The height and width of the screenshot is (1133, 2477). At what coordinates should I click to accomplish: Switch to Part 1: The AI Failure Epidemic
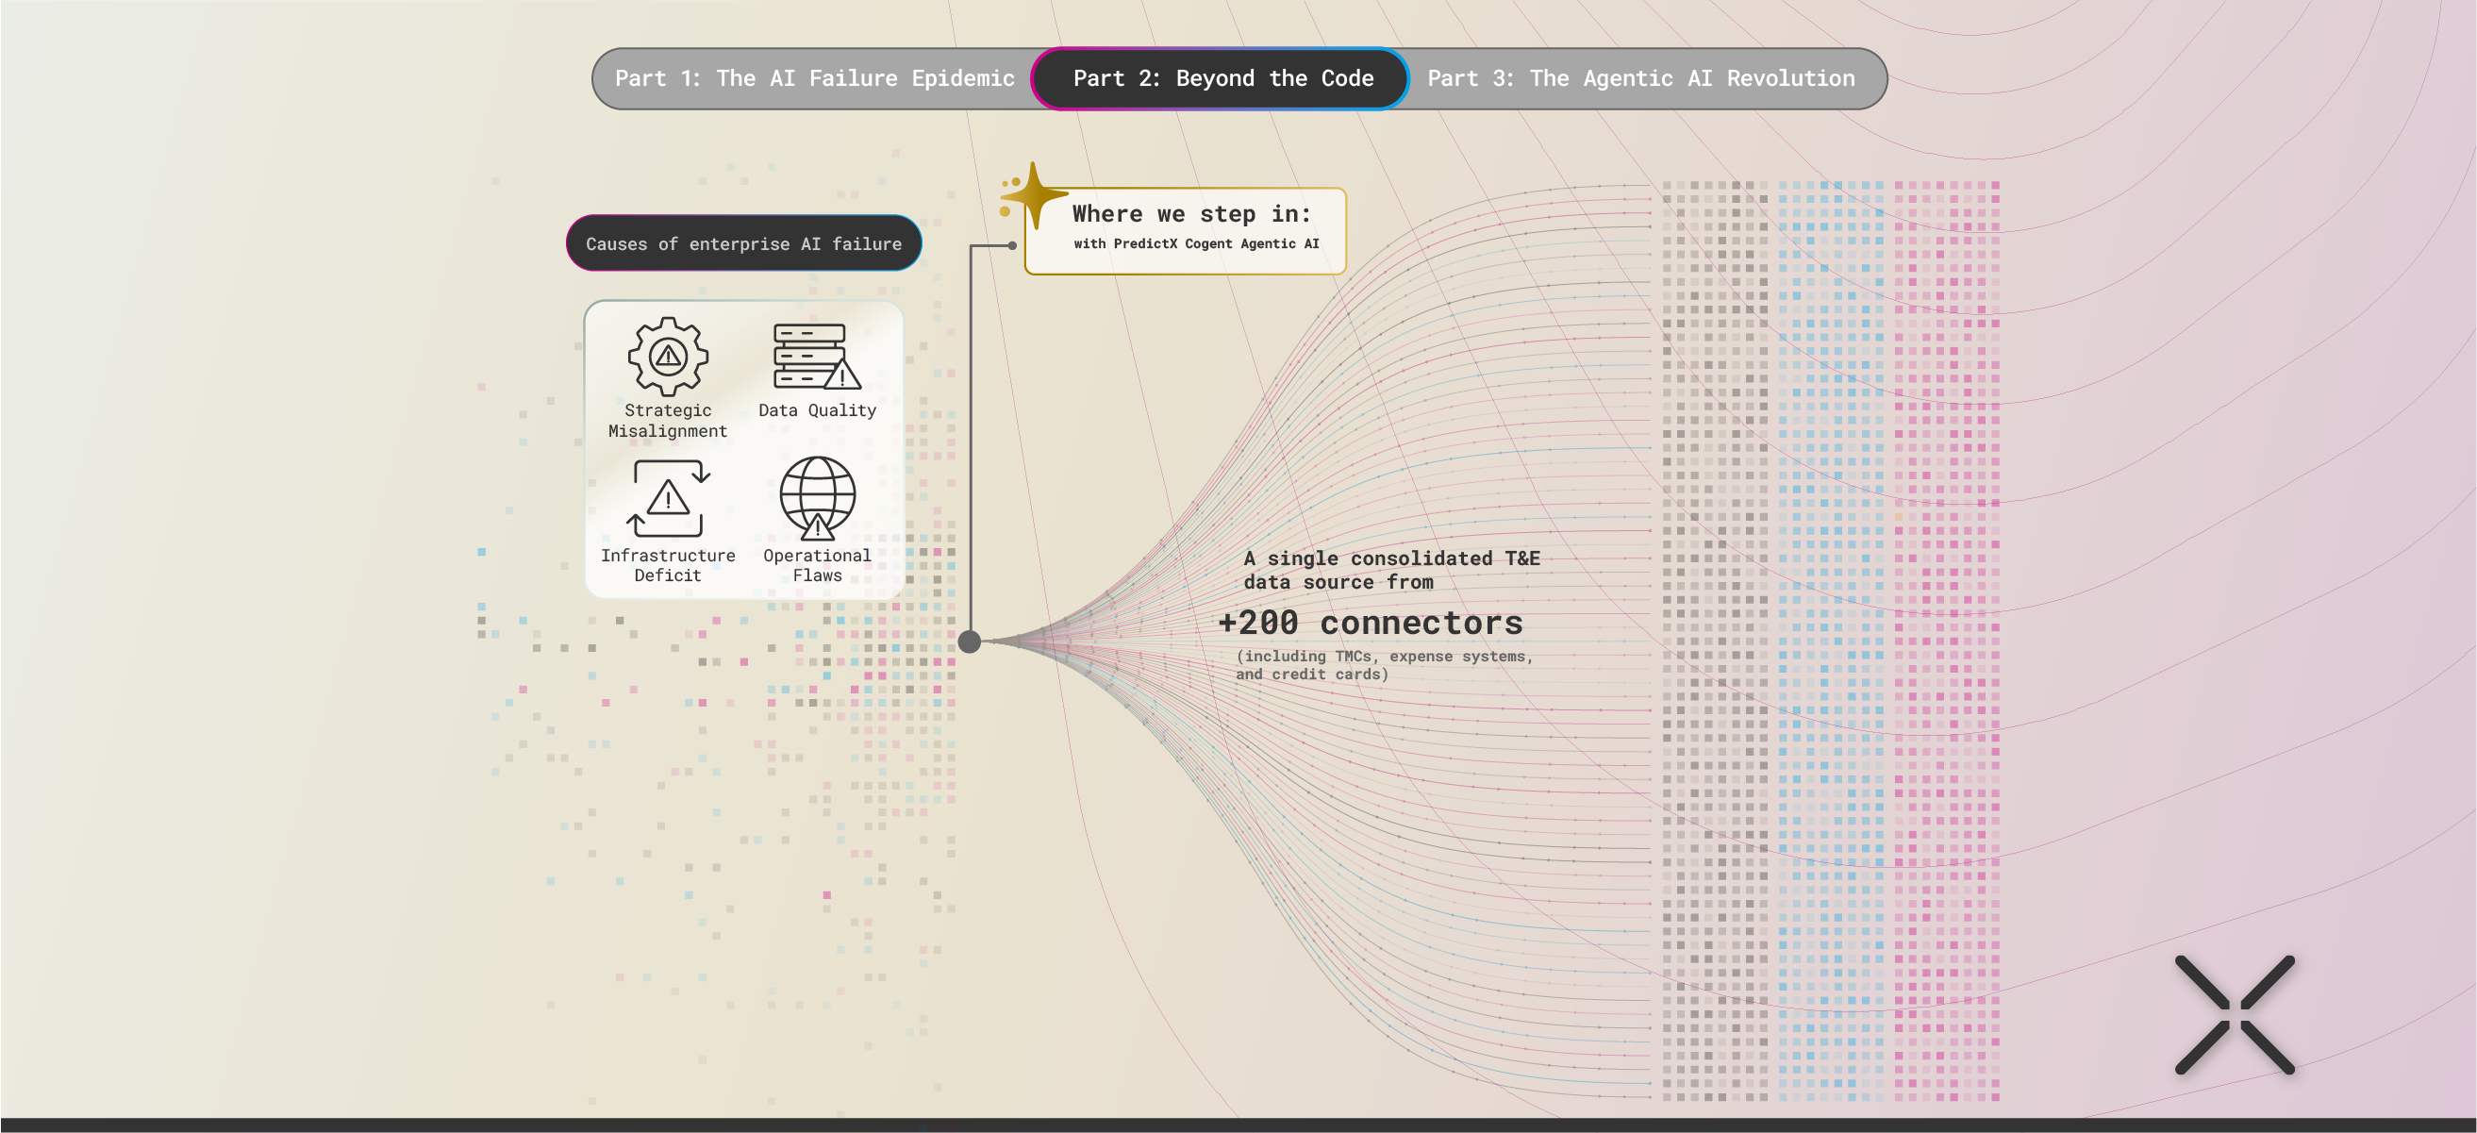(x=814, y=79)
